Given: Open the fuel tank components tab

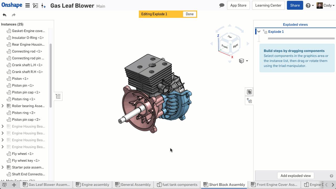Looking at the screenshot, I should pyautogui.click(x=180, y=185).
